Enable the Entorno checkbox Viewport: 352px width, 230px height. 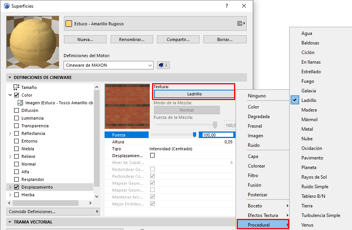click(x=16, y=141)
